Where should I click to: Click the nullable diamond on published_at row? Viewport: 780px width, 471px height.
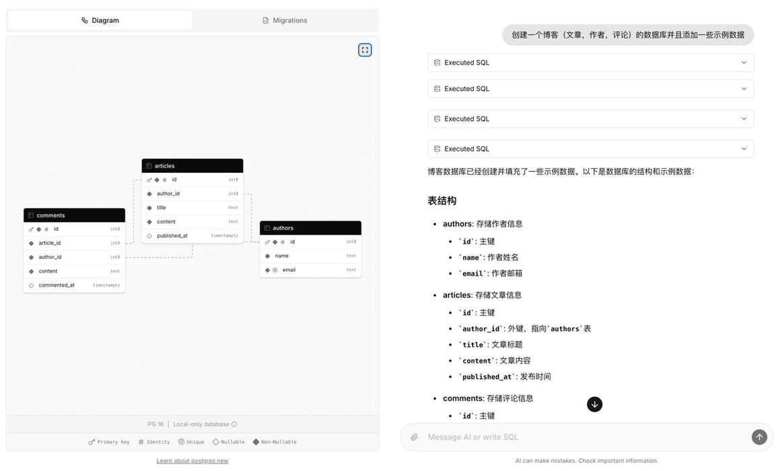click(x=149, y=235)
